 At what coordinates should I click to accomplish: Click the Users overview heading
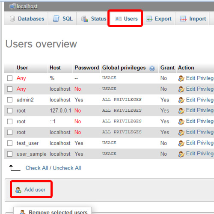[41, 44]
